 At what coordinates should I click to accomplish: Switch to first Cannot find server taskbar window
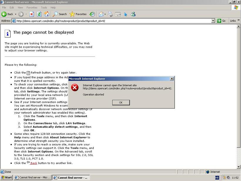click(x=33, y=177)
